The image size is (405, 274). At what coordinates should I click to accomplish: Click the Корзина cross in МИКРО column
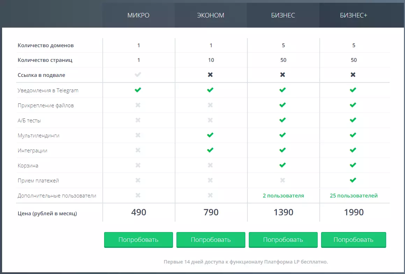click(x=138, y=165)
